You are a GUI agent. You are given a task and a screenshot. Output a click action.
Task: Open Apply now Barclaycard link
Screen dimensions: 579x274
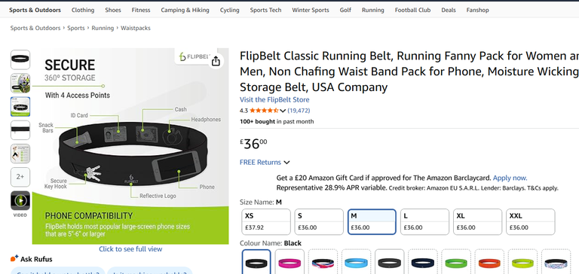510,178
